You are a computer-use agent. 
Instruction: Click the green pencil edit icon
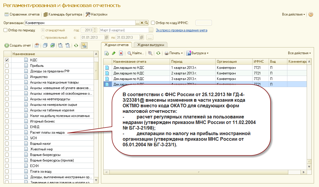pos(114,53)
